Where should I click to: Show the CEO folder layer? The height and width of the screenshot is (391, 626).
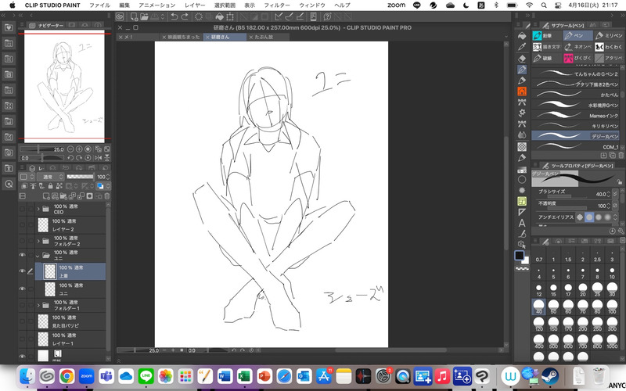coord(22,208)
